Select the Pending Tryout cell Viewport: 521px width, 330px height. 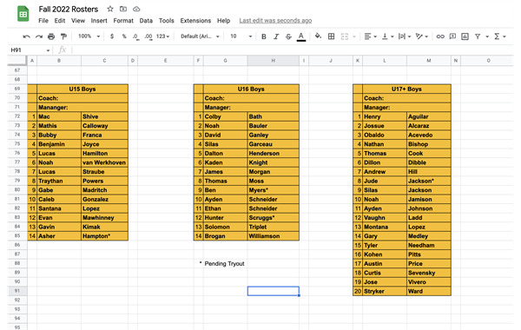click(x=225, y=263)
